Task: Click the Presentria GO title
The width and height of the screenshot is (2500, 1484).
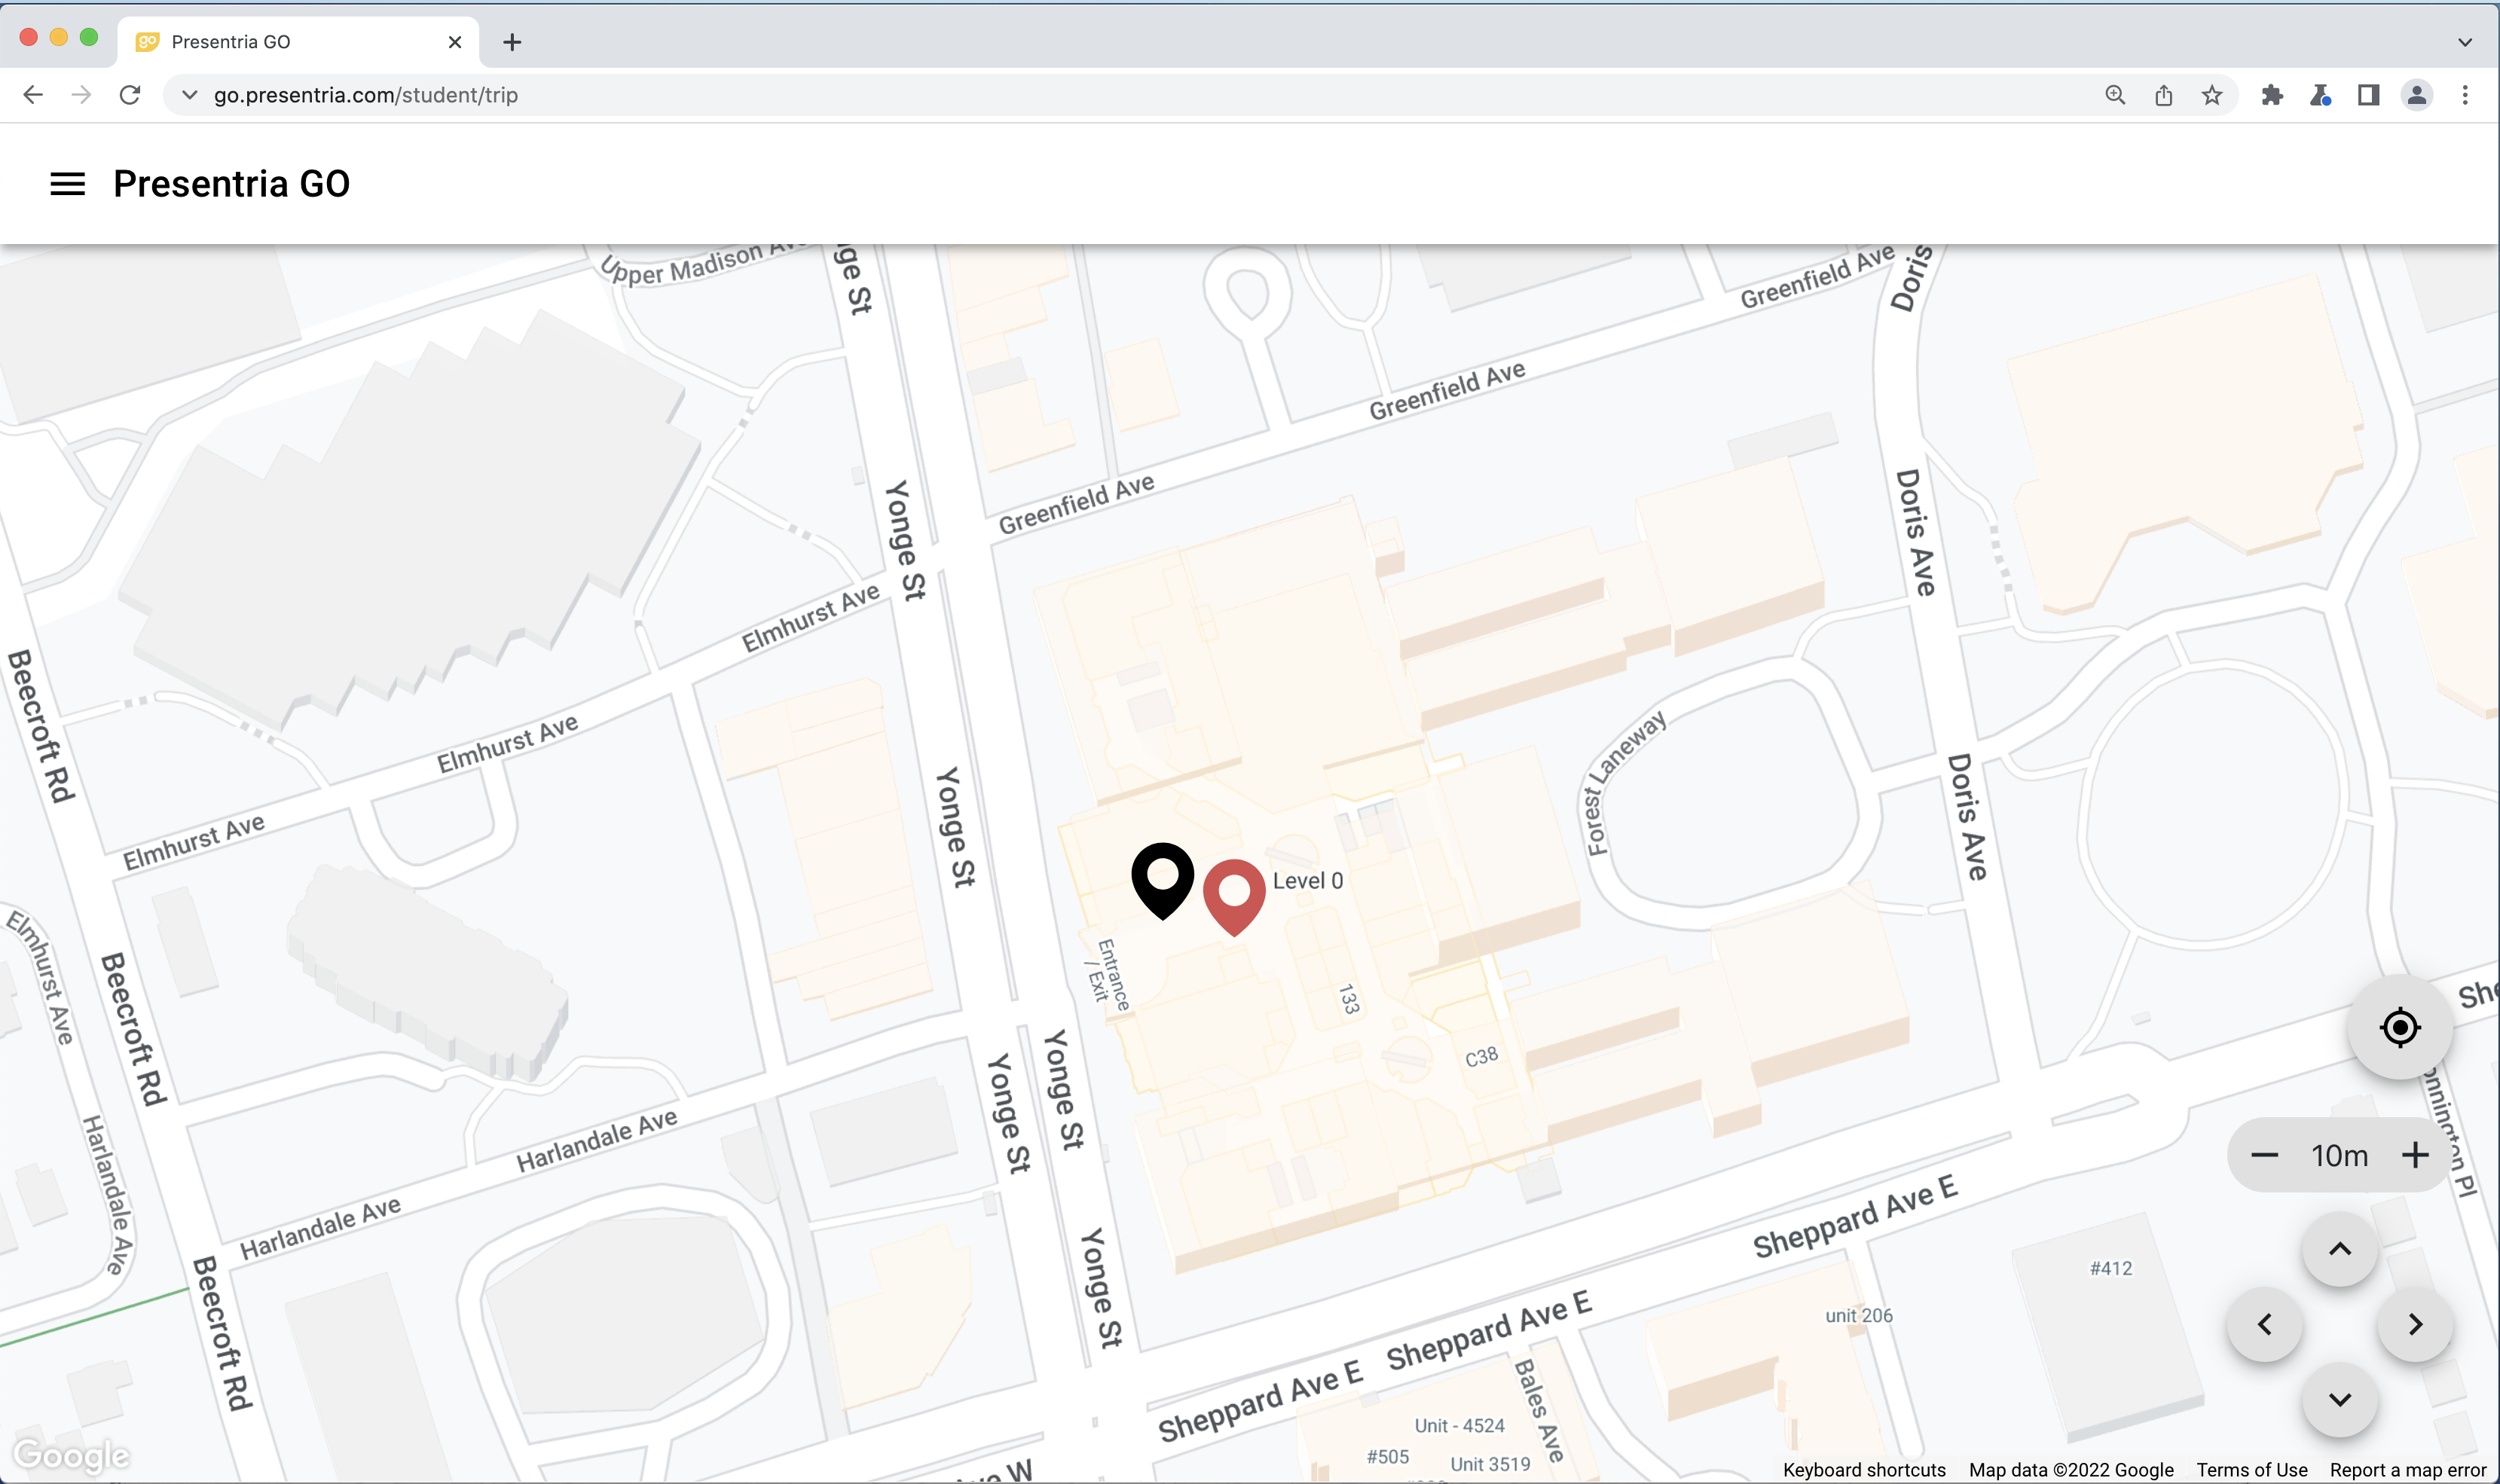Action: tap(232, 184)
